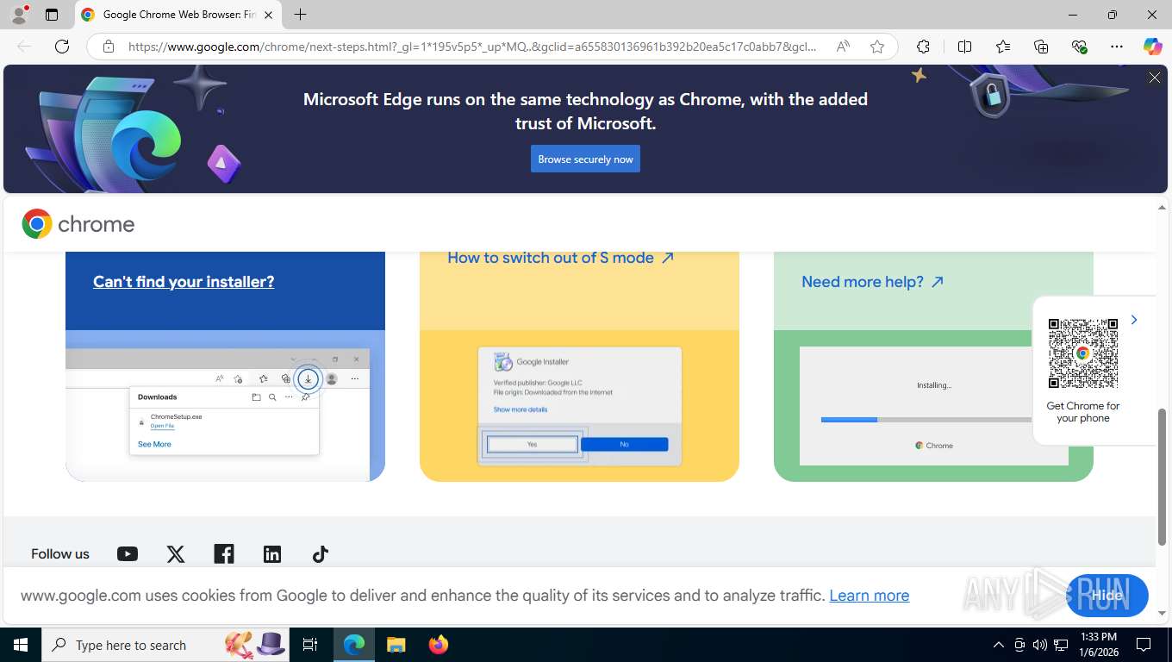Toggle Split screen icon
This screenshot has width=1172, height=662.
(965, 47)
